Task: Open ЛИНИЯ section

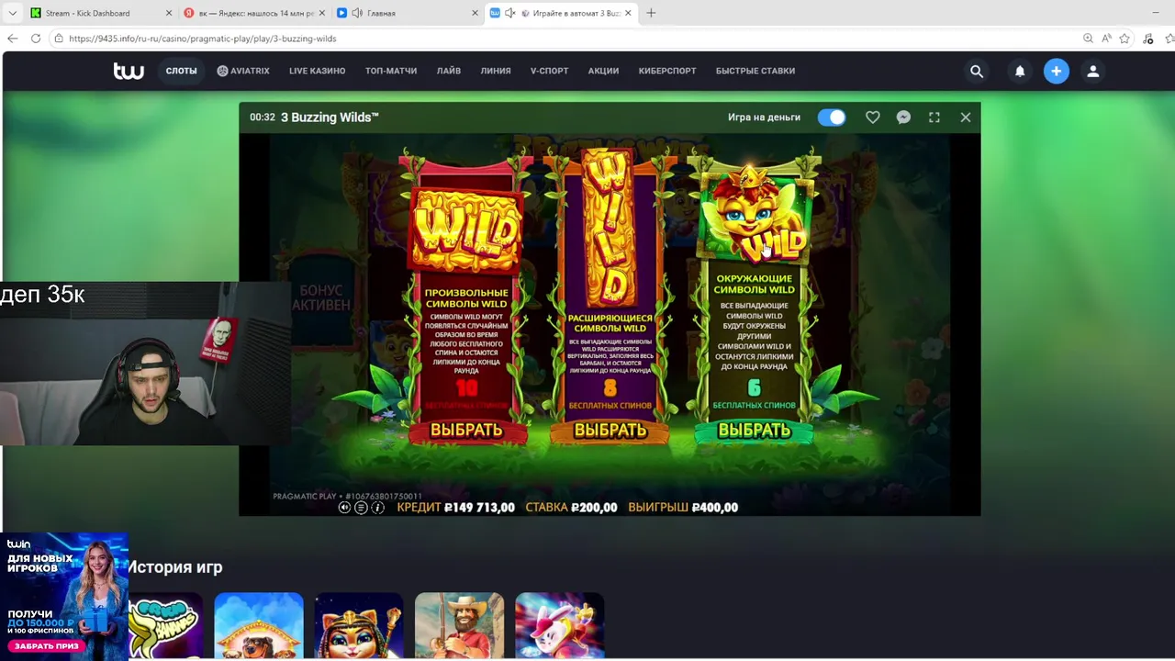Action: click(496, 71)
